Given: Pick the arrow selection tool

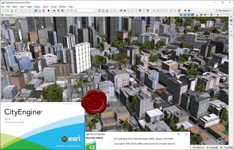Looking at the screenshot, I should [x=48, y=11].
